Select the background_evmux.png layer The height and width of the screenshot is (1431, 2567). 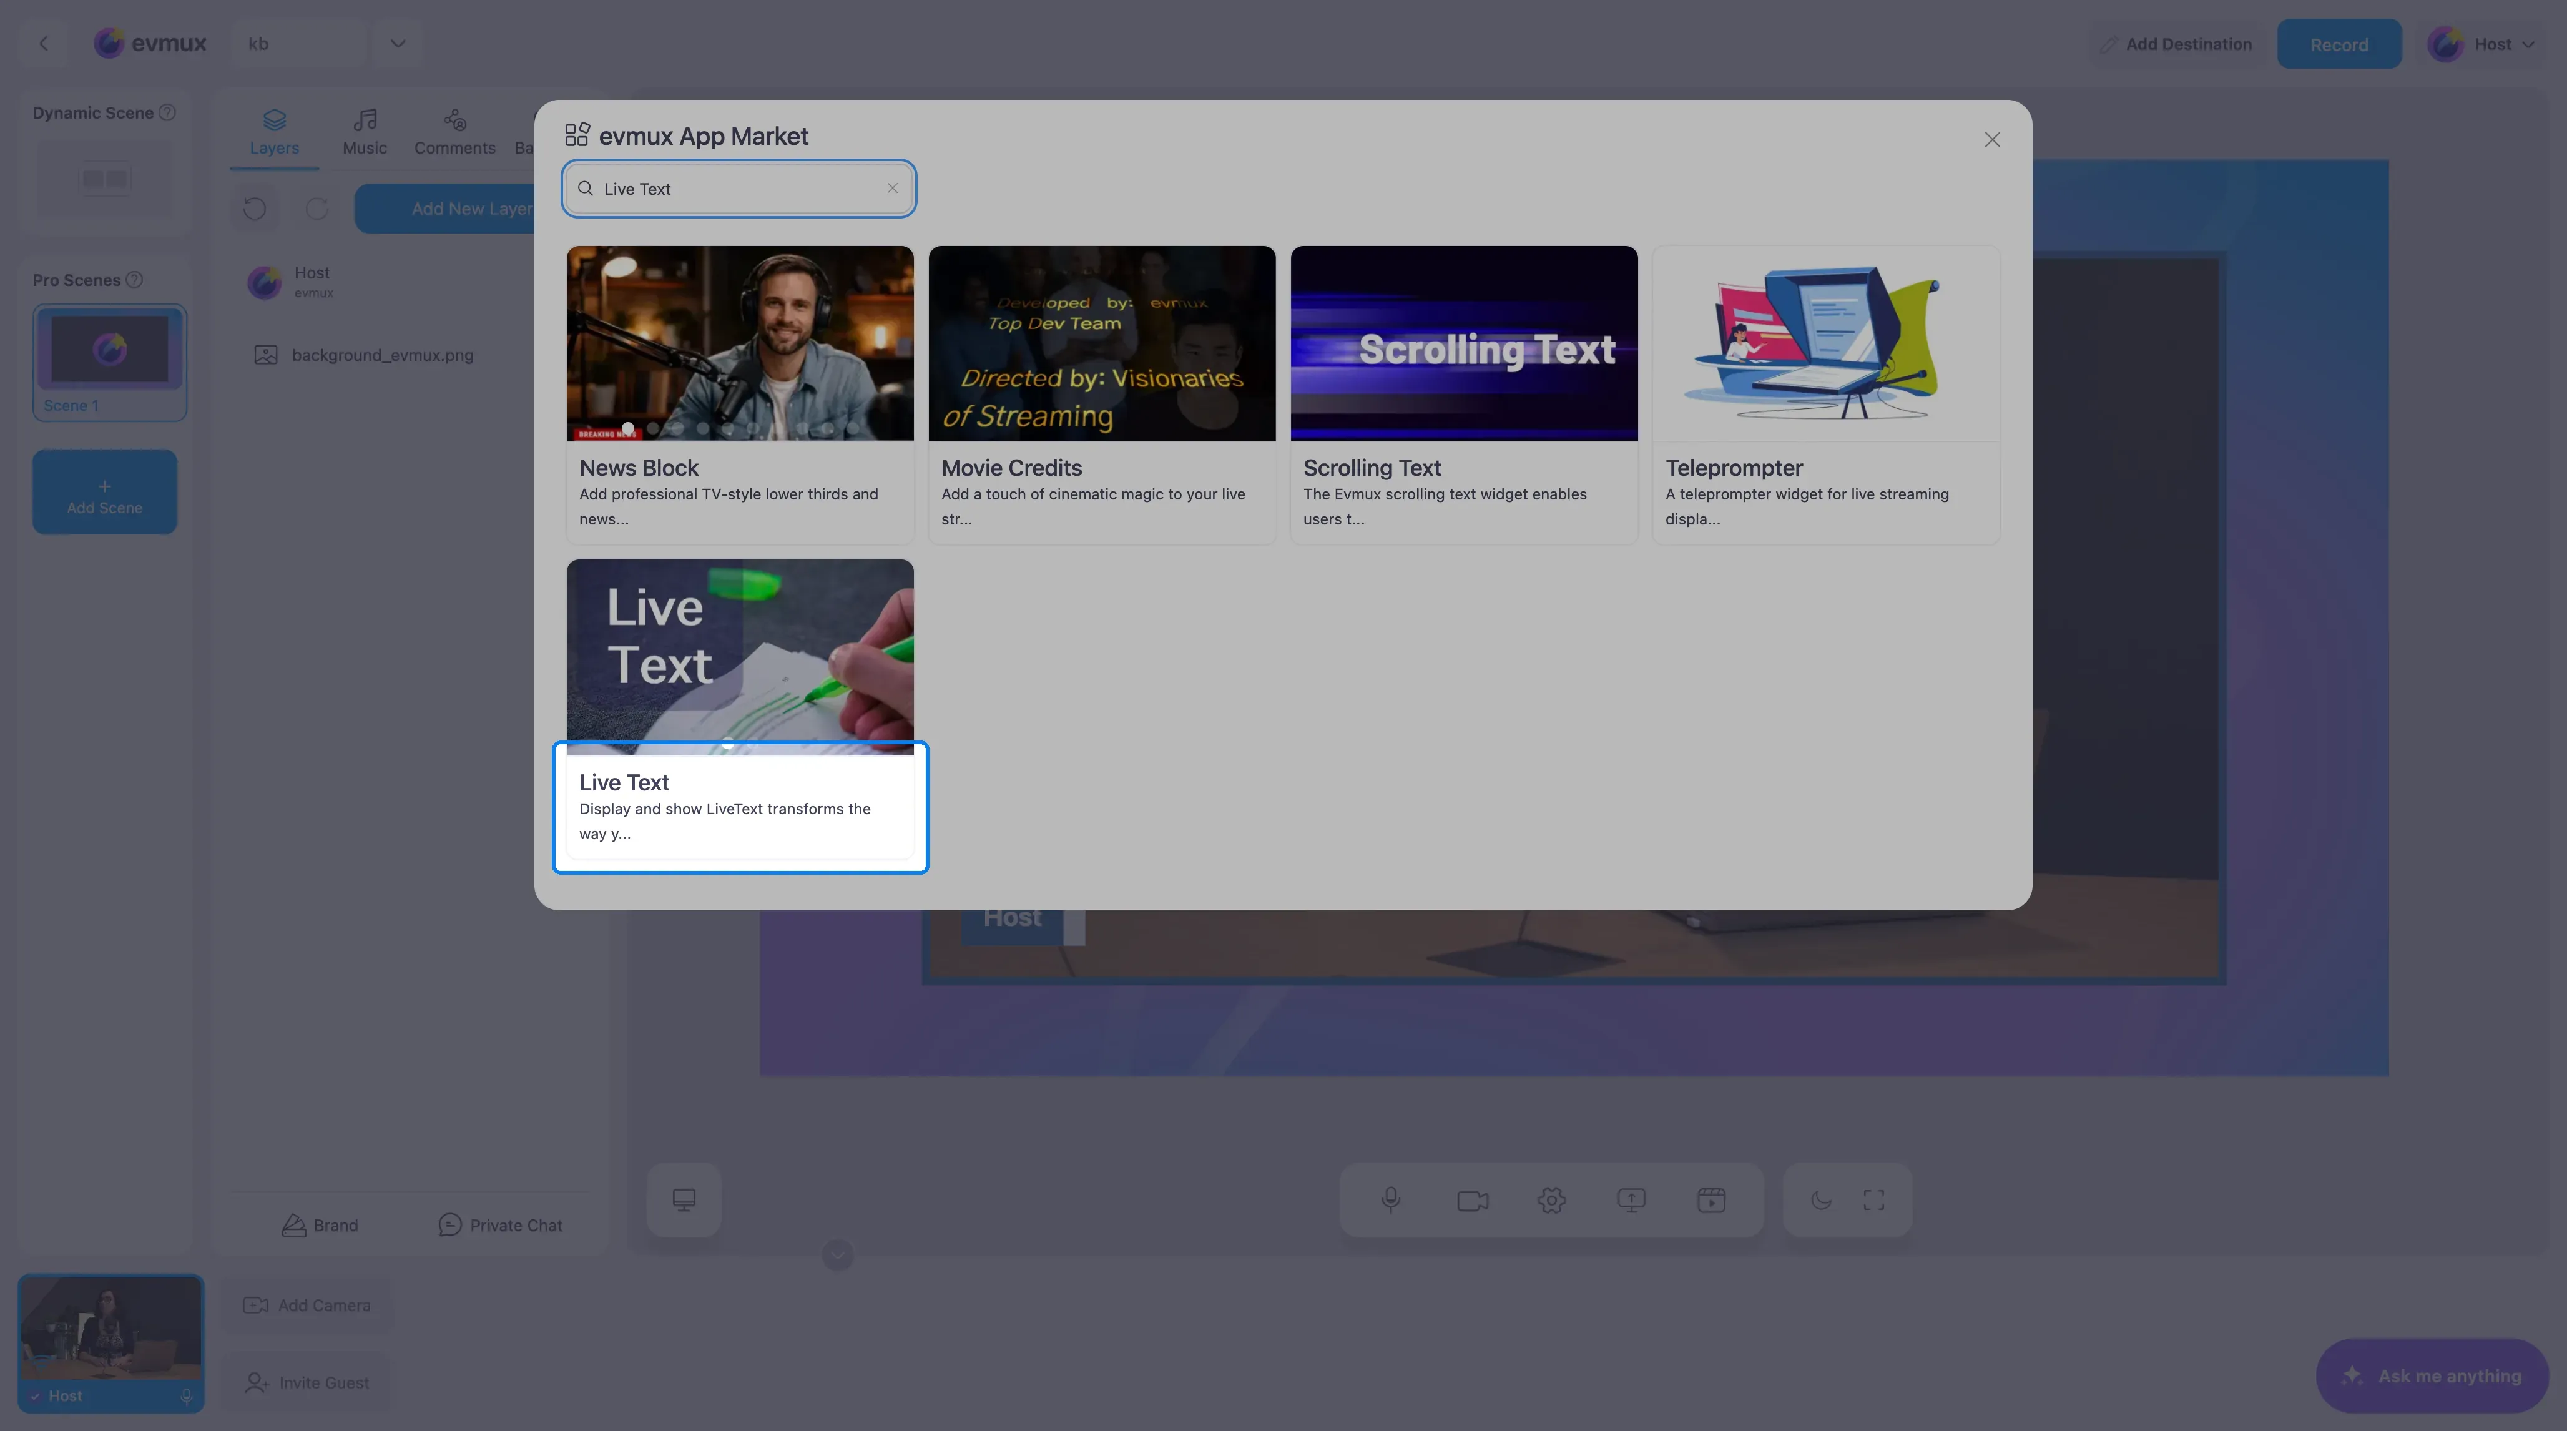(408, 355)
